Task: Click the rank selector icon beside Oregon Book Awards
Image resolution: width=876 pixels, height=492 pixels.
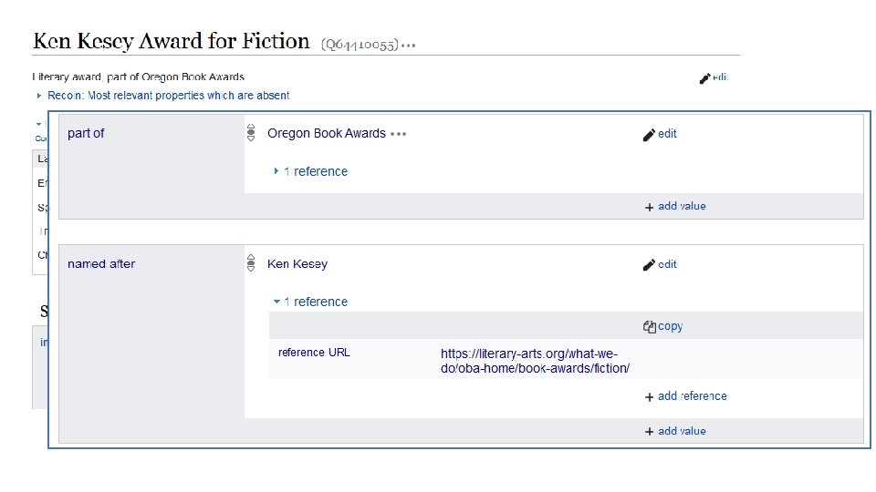Action: [x=251, y=133]
